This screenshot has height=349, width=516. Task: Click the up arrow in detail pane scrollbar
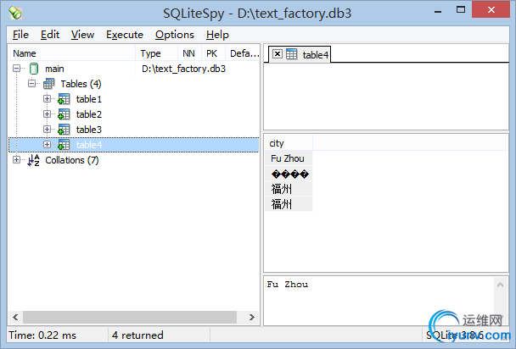(x=500, y=285)
